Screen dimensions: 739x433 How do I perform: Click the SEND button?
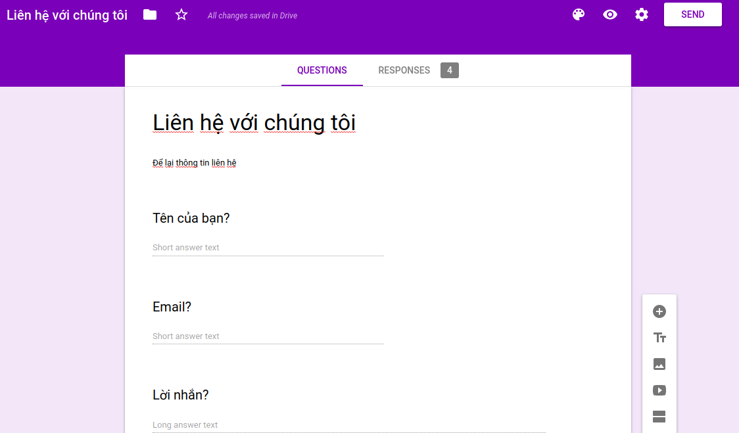692,14
